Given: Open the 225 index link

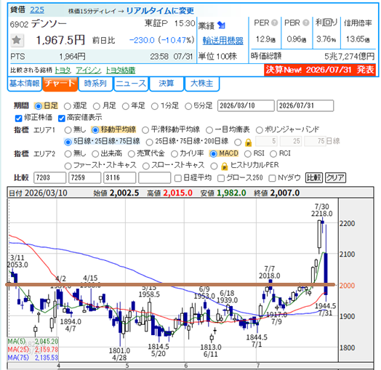Looking at the screenshot, I should tap(37, 10).
